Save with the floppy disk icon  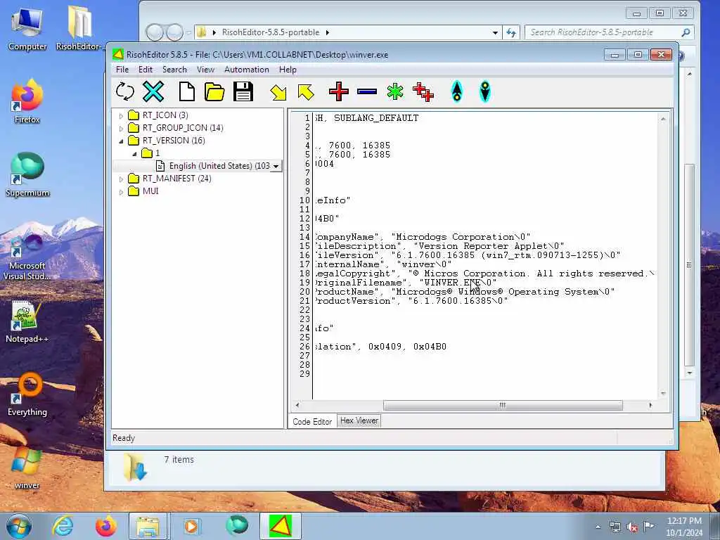pos(243,91)
